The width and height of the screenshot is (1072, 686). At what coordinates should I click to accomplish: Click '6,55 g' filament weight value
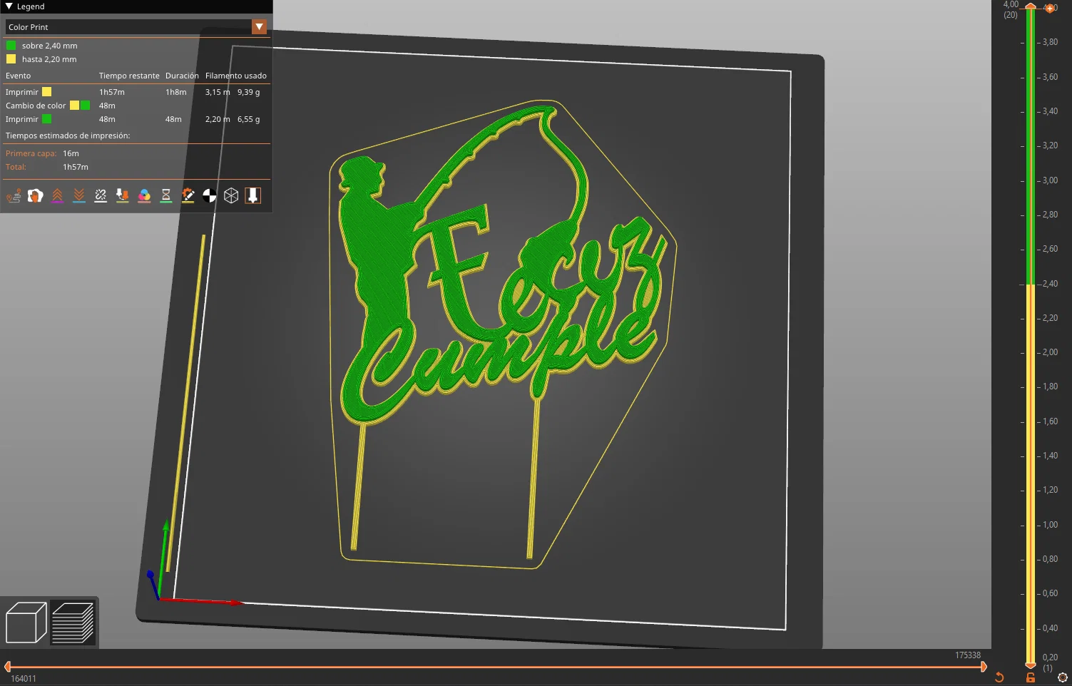click(249, 119)
